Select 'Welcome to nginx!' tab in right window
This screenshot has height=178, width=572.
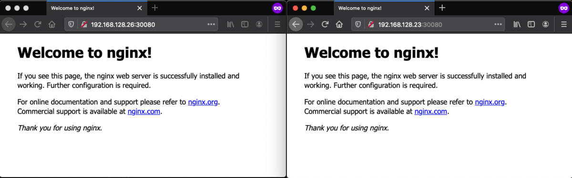coord(383,8)
